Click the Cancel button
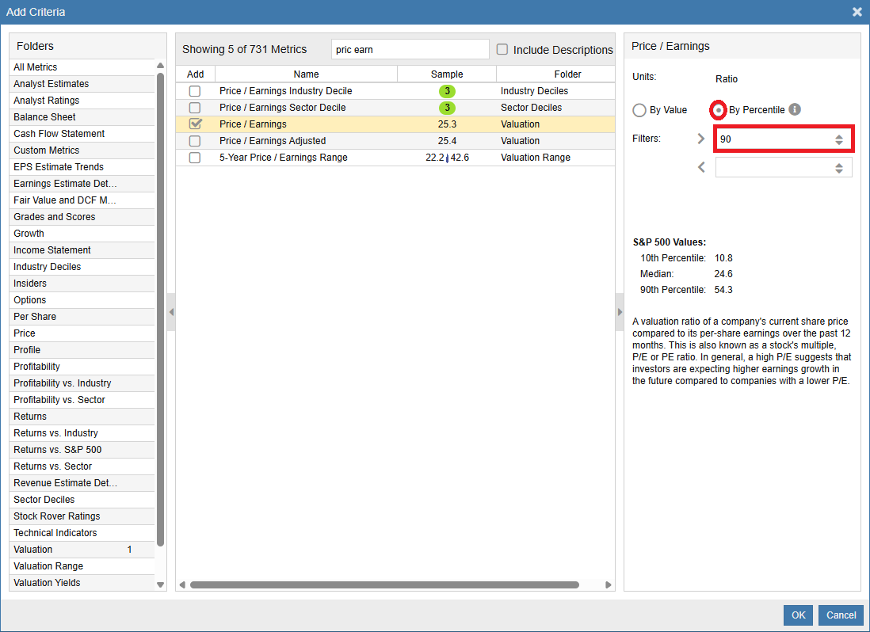870x632 pixels. click(841, 615)
